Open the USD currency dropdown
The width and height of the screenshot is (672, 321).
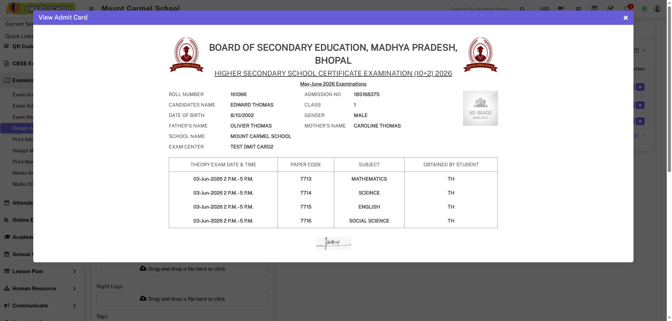(545, 8)
